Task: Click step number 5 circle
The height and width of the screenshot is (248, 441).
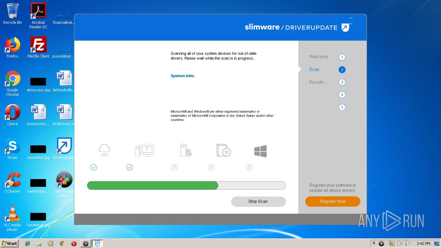Action: (342, 107)
